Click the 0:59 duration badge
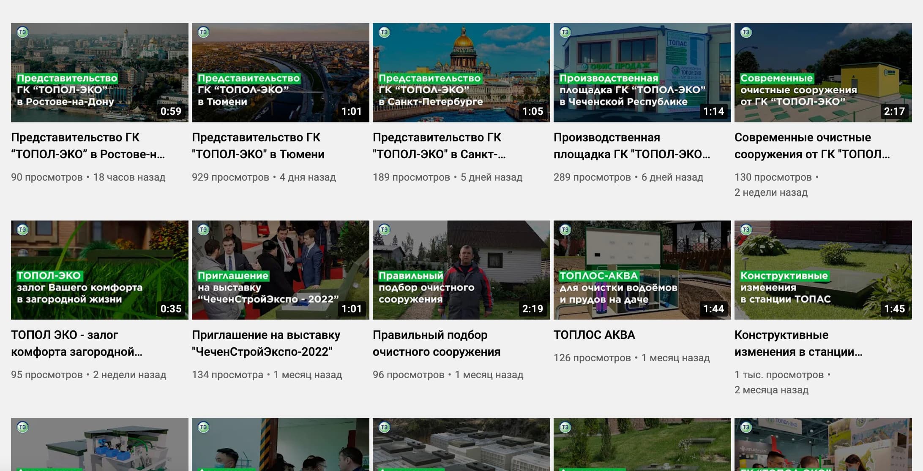 [x=171, y=111]
